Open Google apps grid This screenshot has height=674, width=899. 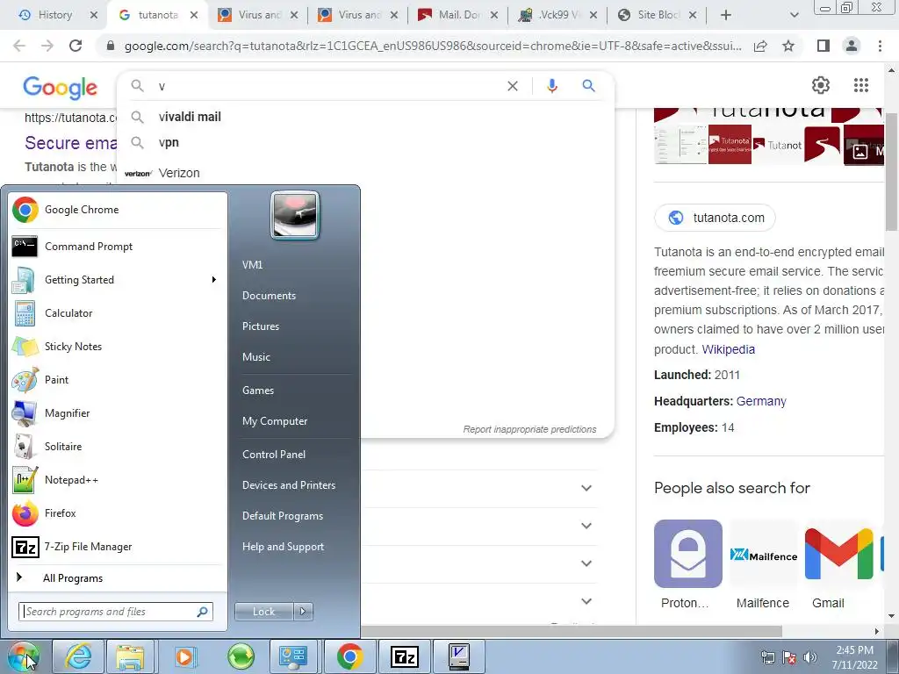860,85
